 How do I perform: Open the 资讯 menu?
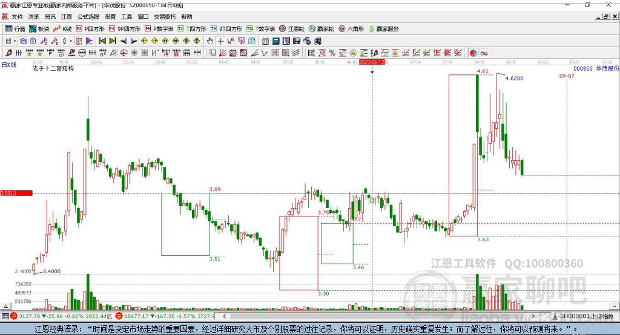click(50, 16)
